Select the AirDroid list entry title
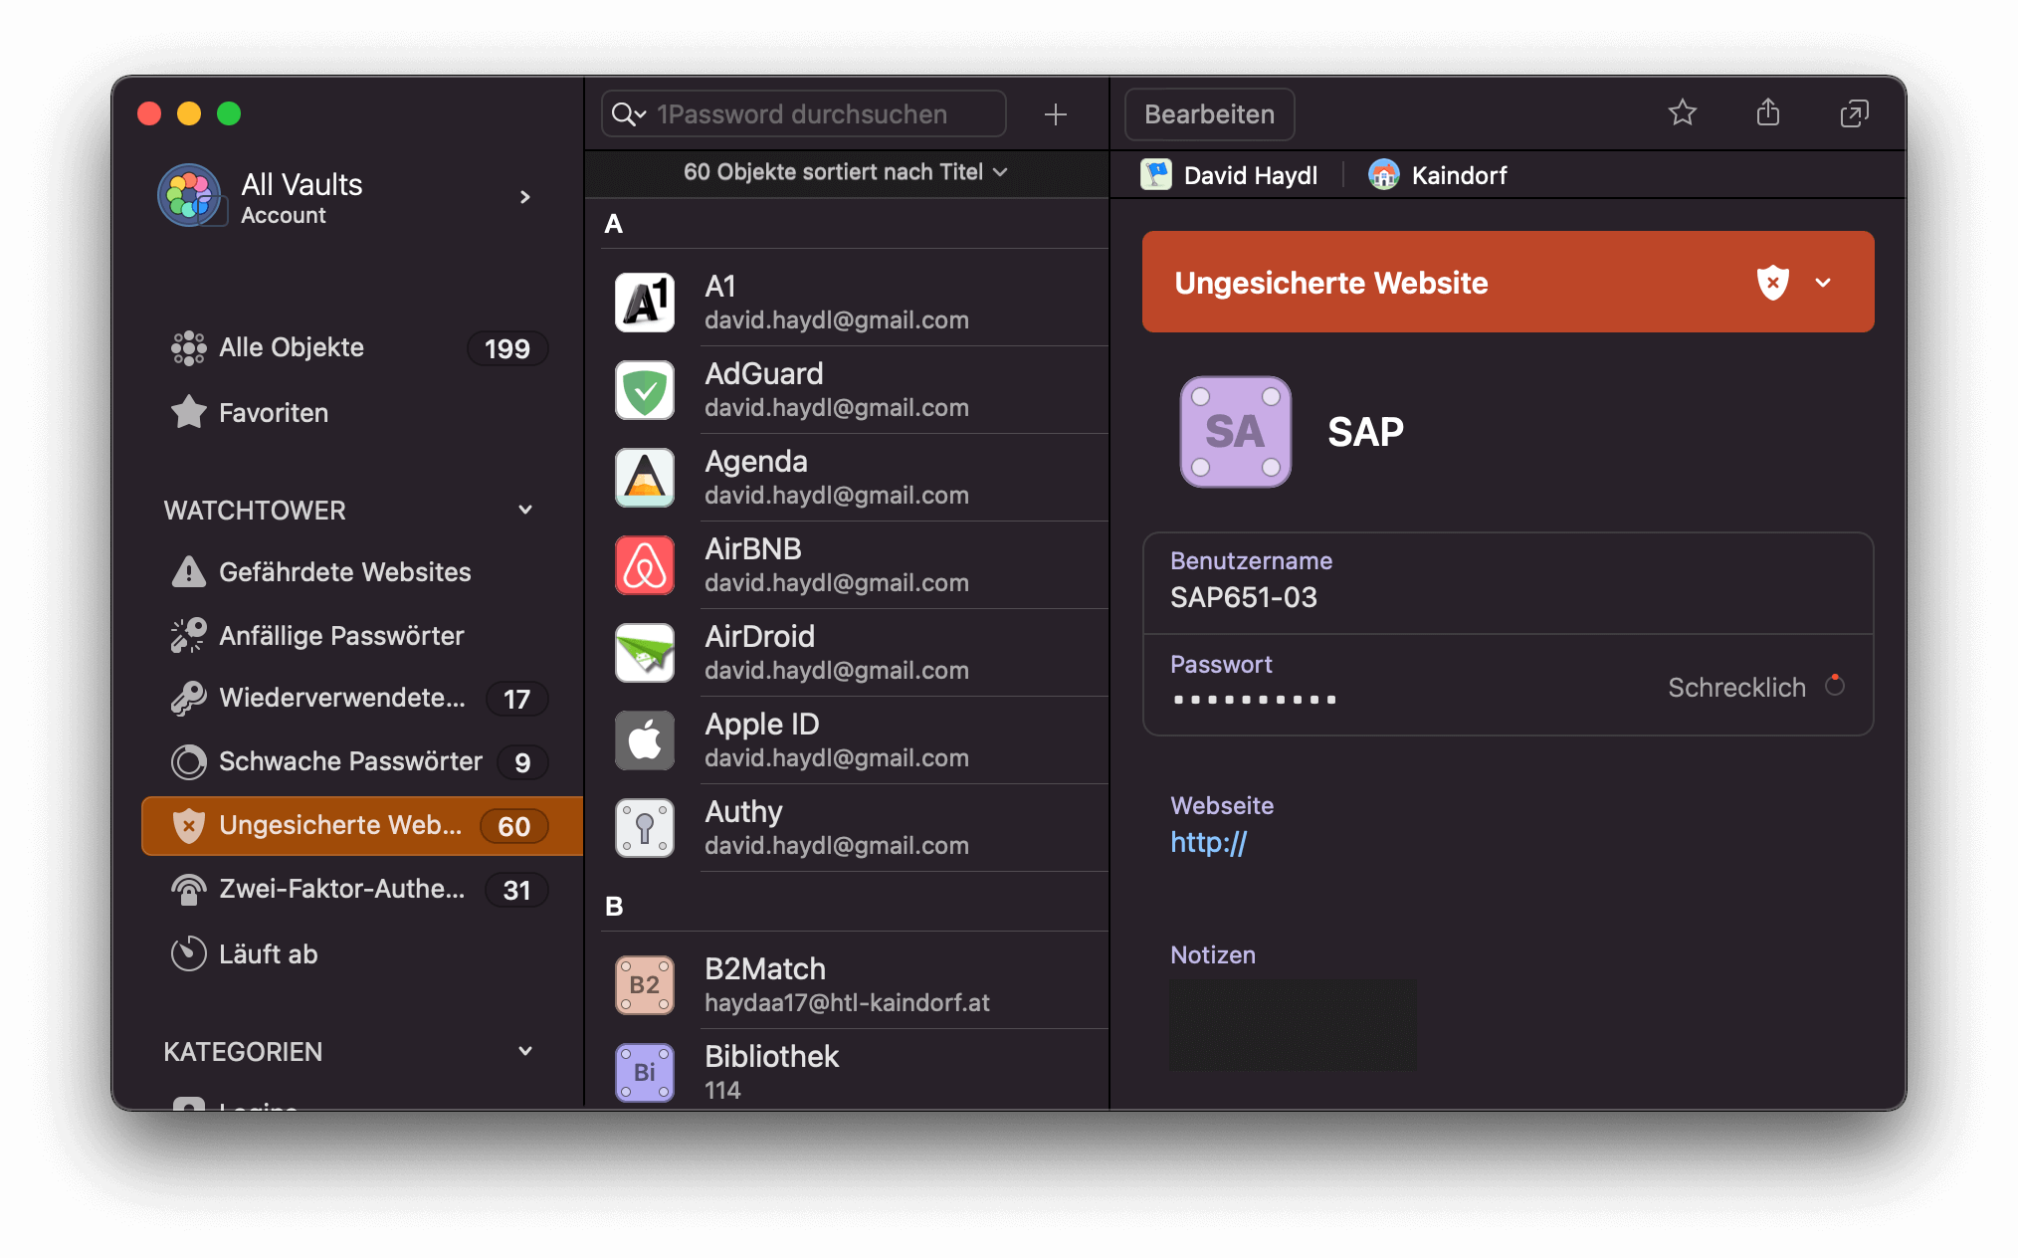 [759, 637]
